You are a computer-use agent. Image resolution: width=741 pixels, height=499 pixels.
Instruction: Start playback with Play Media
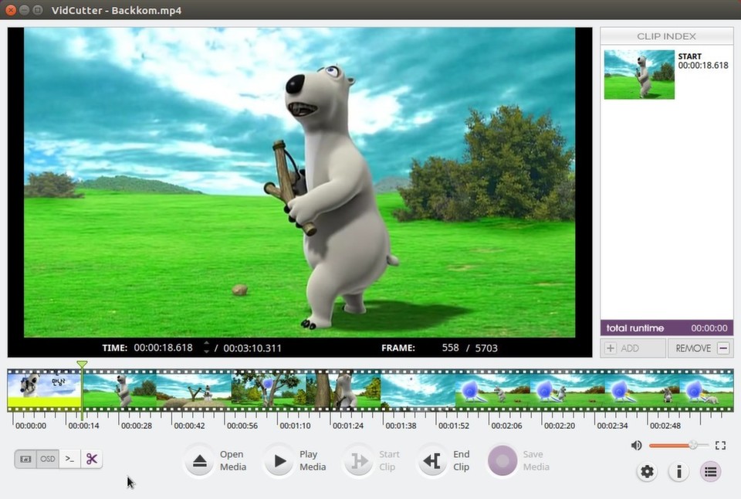click(296, 460)
